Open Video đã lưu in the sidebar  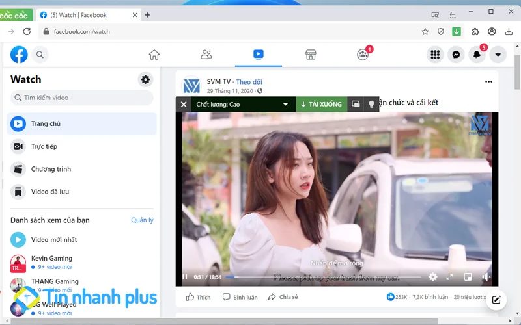(82, 192)
